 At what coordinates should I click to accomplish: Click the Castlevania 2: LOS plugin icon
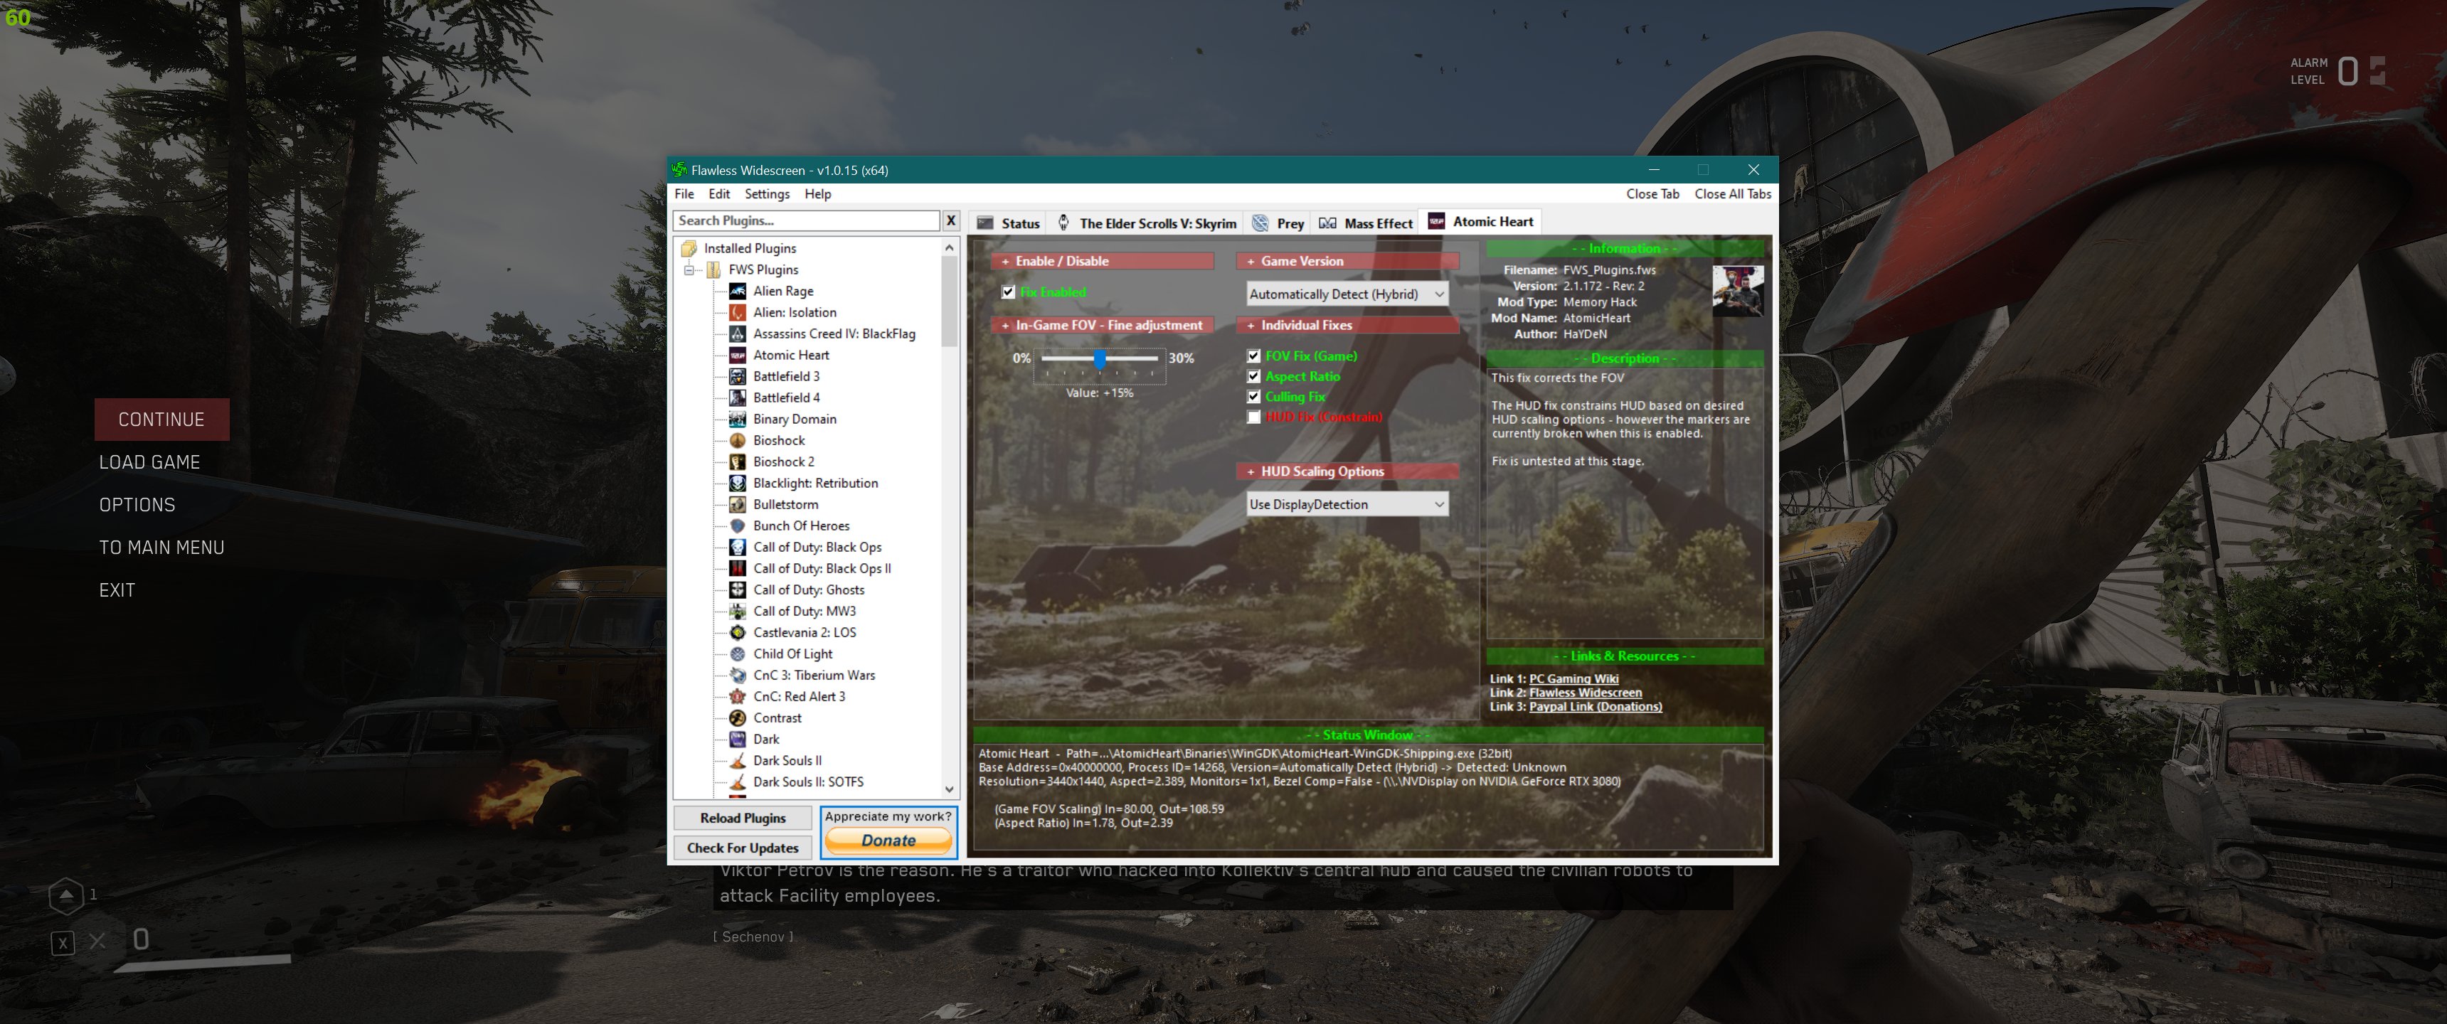[737, 633]
